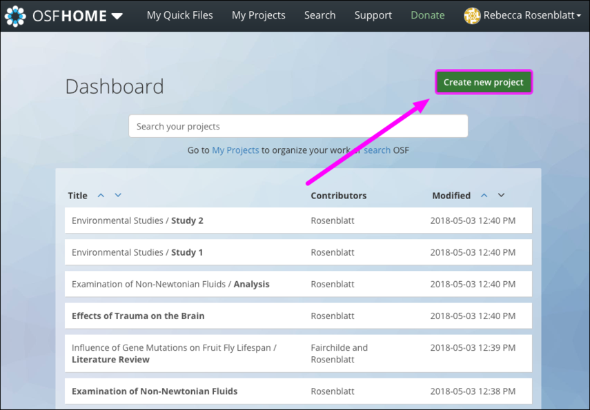Viewport: 590px width, 410px height.
Task: Click the Create new project button
Action: point(483,81)
